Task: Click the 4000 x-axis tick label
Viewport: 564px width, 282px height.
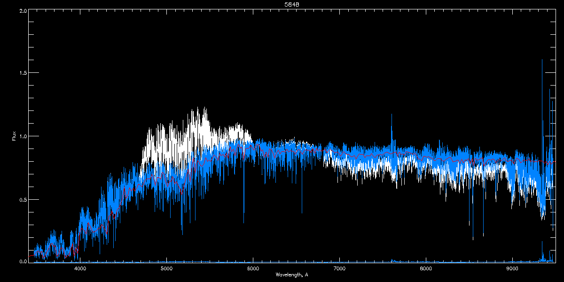Action: click(80, 269)
